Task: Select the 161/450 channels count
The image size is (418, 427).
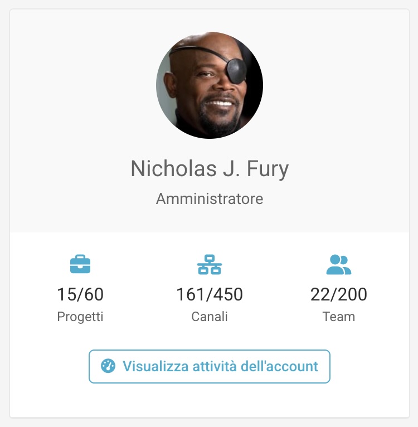Action: [210, 294]
